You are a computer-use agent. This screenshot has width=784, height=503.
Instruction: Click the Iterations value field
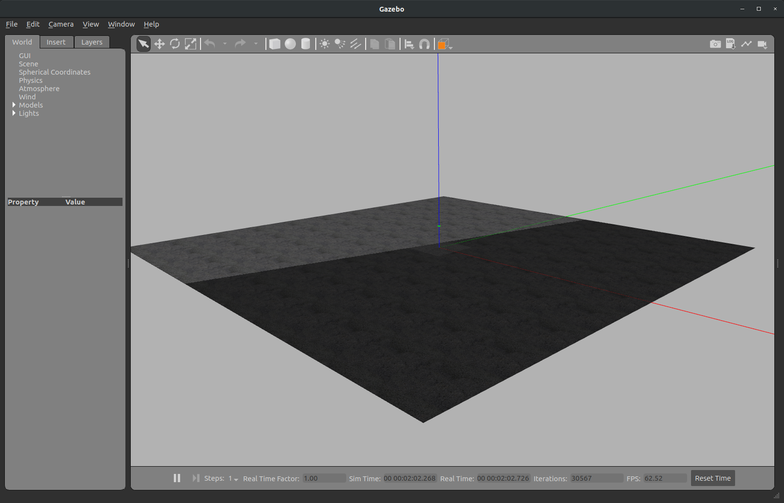tap(596, 478)
